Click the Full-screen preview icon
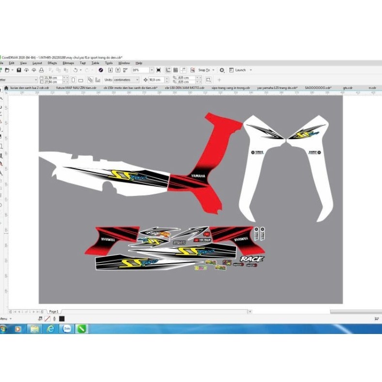Viewport: 382px width, 382px height. point(159,70)
